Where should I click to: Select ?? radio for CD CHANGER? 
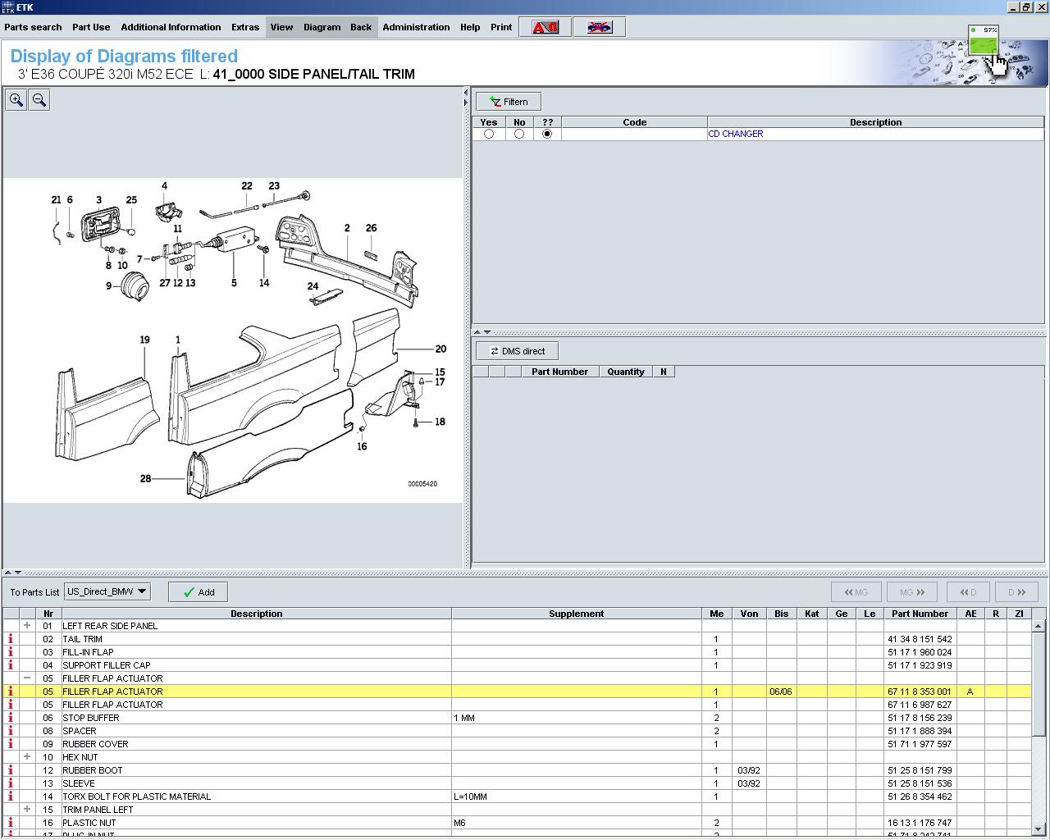click(547, 134)
